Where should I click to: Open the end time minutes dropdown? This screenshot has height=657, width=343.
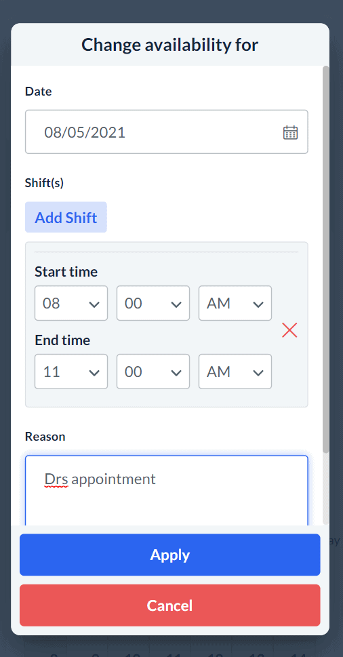pos(153,372)
